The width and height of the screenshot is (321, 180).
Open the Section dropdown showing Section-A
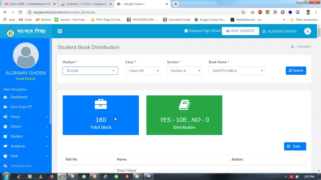click(x=184, y=70)
